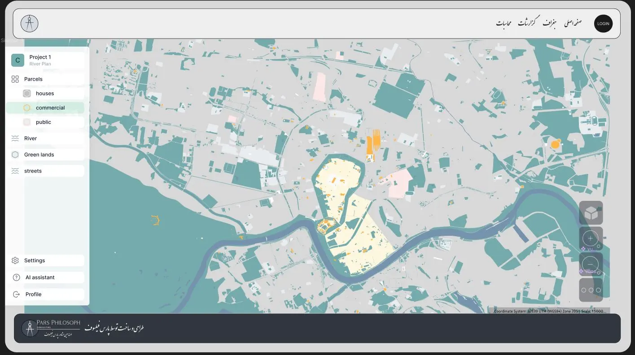Viewport: 635px width, 355px height.
Task: Toggle the commercial parcel layer
Action: 45,108
